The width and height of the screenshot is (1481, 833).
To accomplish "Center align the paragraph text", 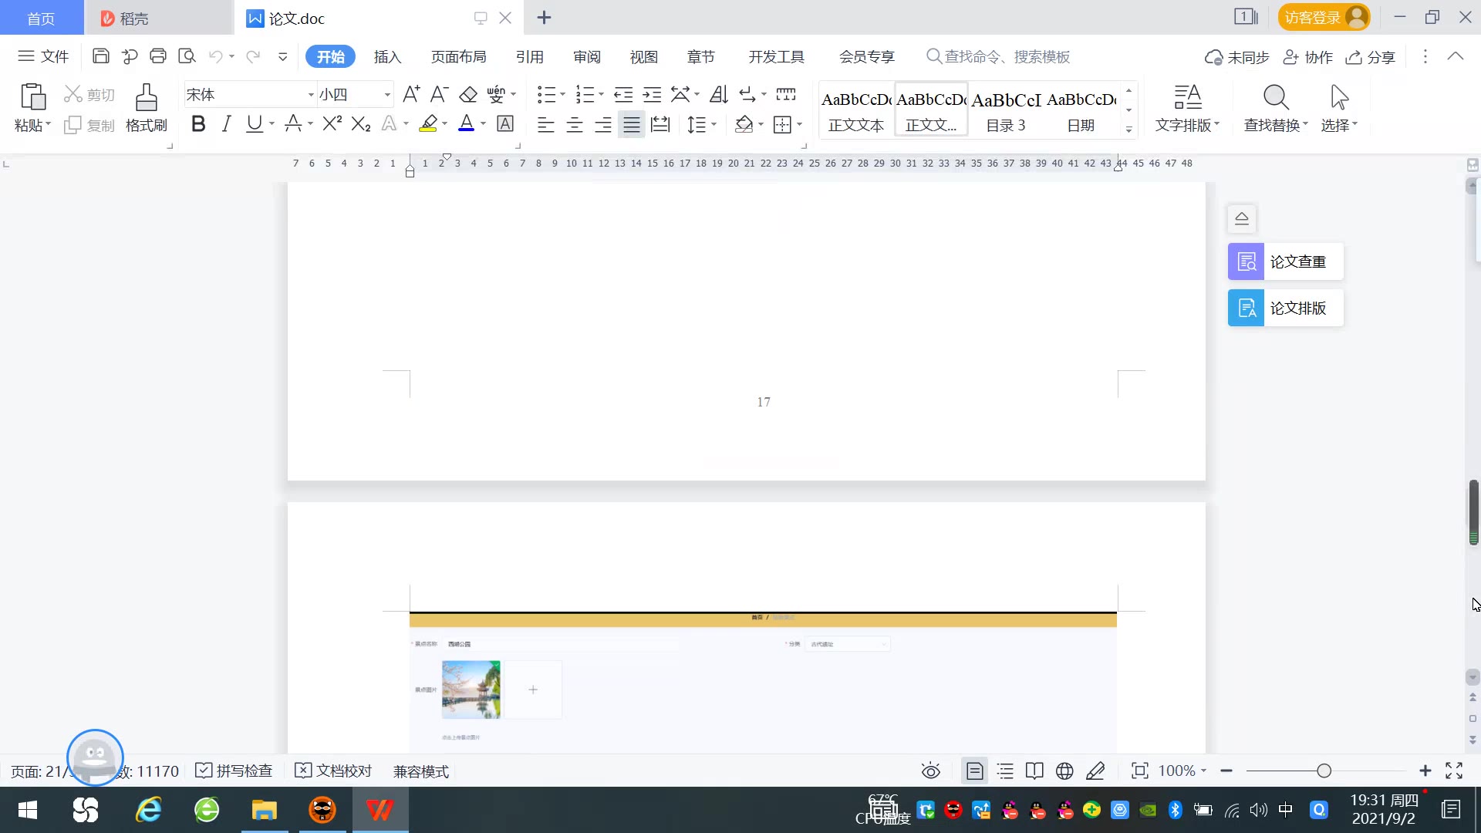I will [x=575, y=124].
